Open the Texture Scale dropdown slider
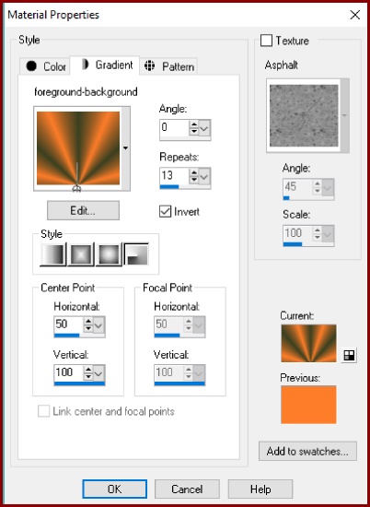370x507 pixels. (328, 234)
